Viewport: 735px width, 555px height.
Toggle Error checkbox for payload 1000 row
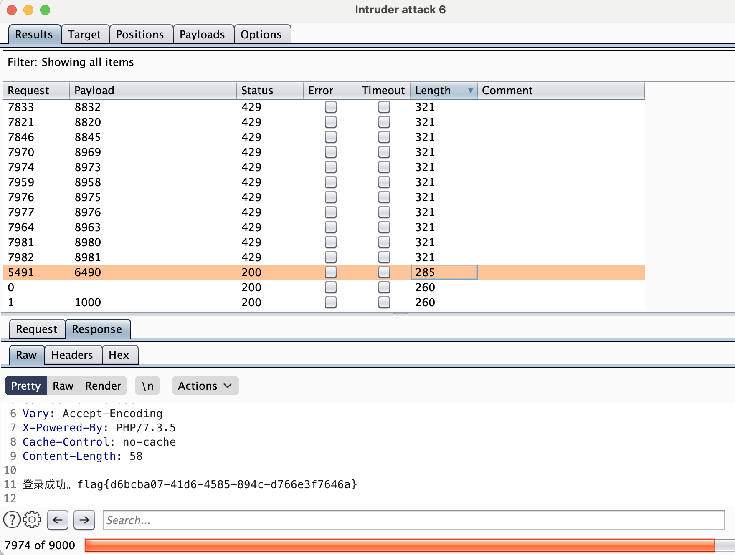coord(330,302)
